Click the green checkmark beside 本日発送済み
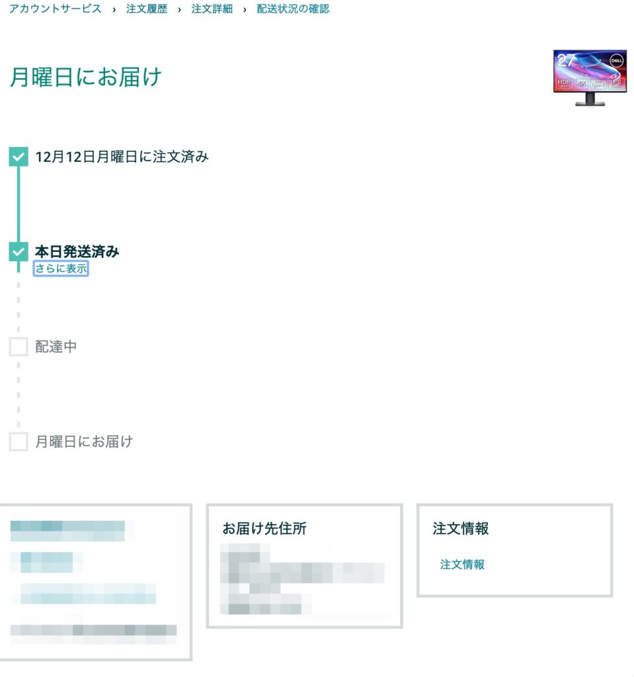The height and width of the screenshot is (677, 634). (19, 252)
